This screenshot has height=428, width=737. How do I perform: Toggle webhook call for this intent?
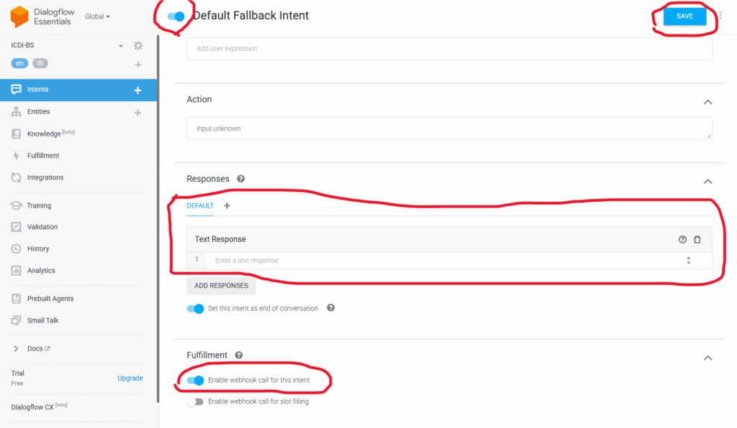coord(195,380)
